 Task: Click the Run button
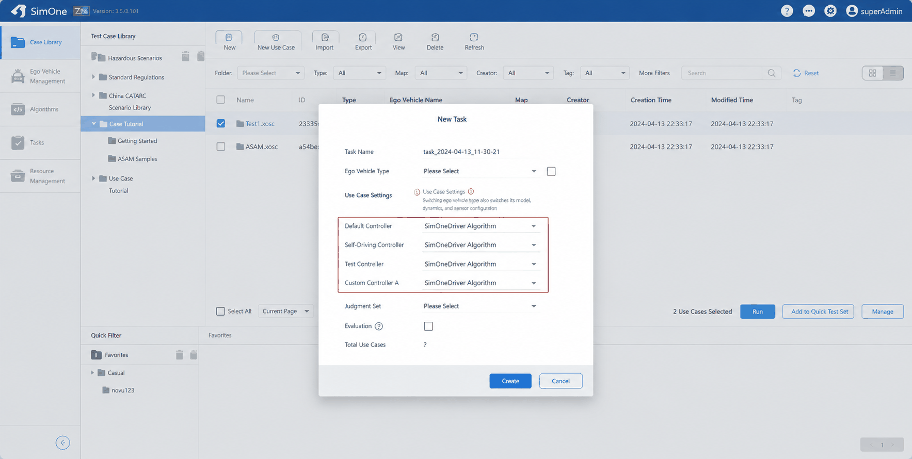click(757, 312)
